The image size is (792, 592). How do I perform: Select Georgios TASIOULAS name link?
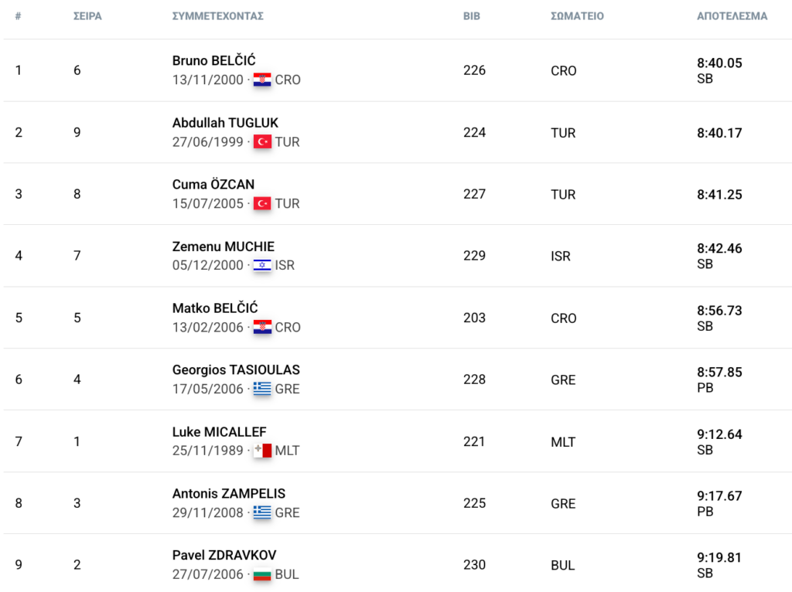236,370
